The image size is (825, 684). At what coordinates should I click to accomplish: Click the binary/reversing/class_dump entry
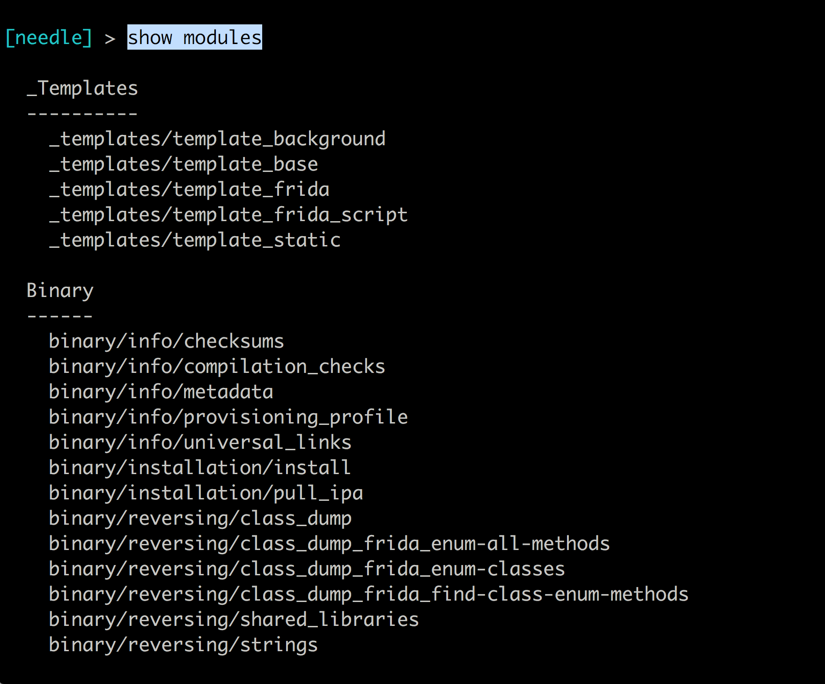pos(200,518)
